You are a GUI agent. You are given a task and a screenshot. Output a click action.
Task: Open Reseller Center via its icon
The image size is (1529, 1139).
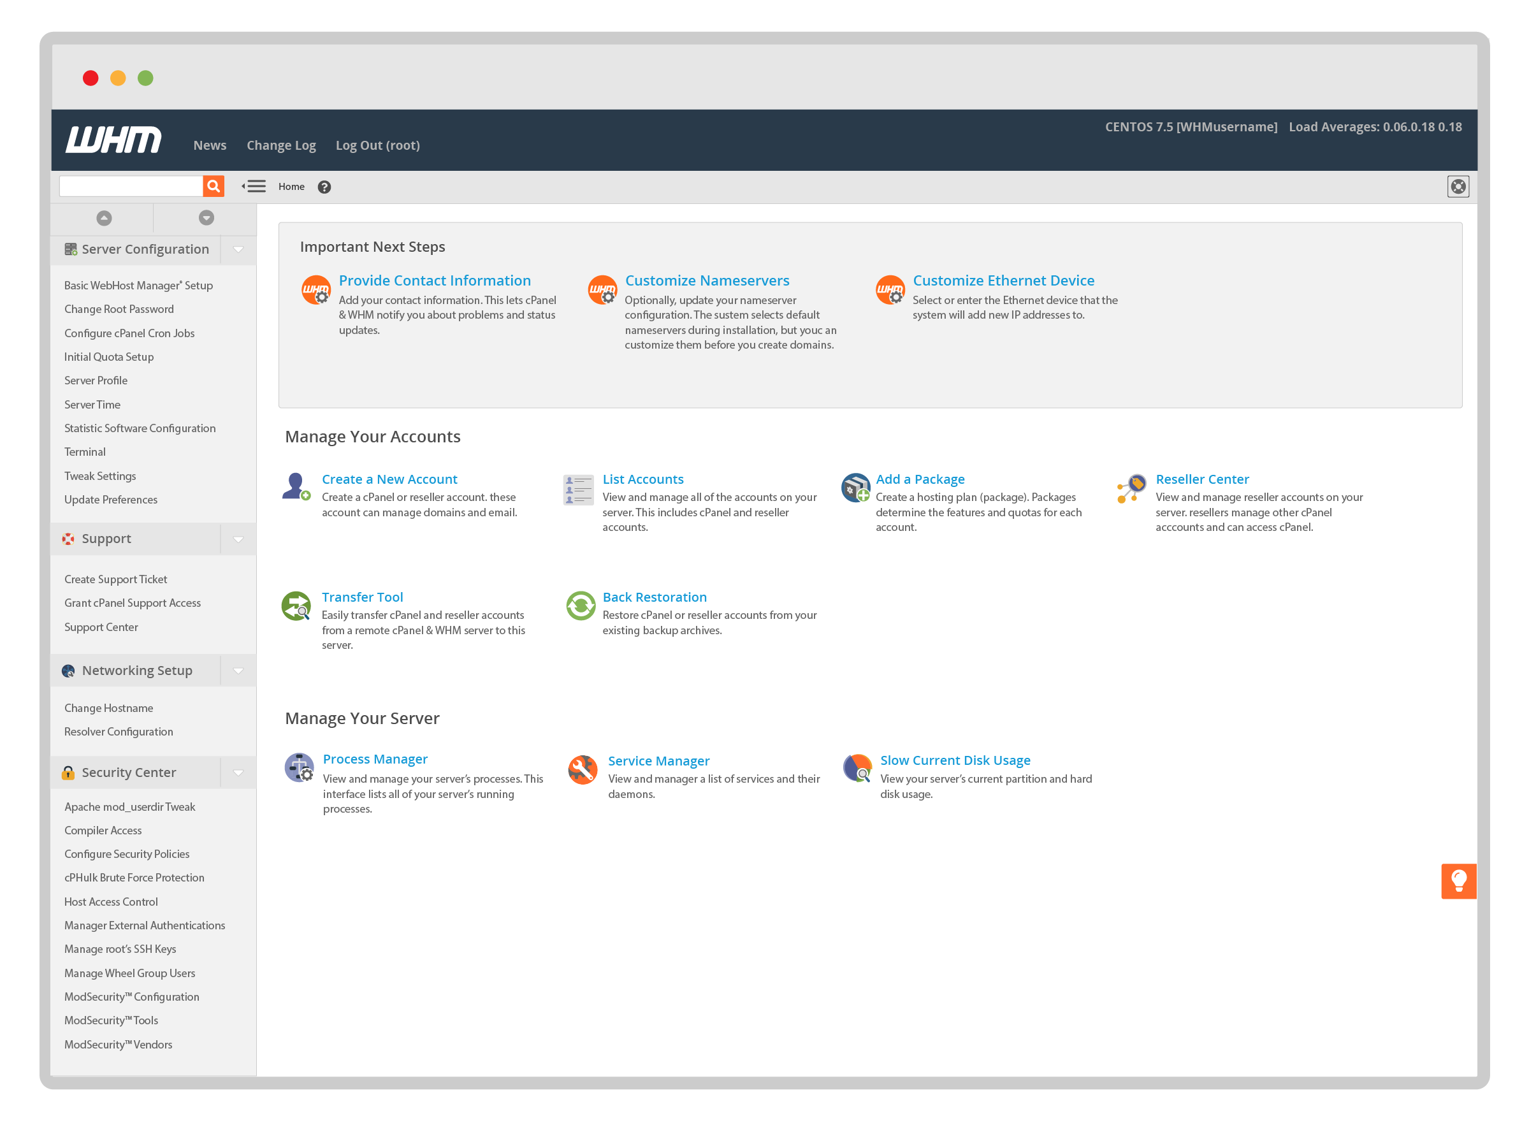[1131, 490]
